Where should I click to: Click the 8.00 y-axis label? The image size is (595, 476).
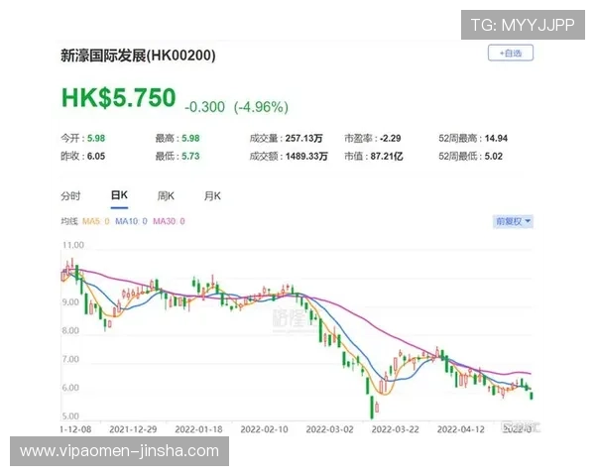point(70,330)
